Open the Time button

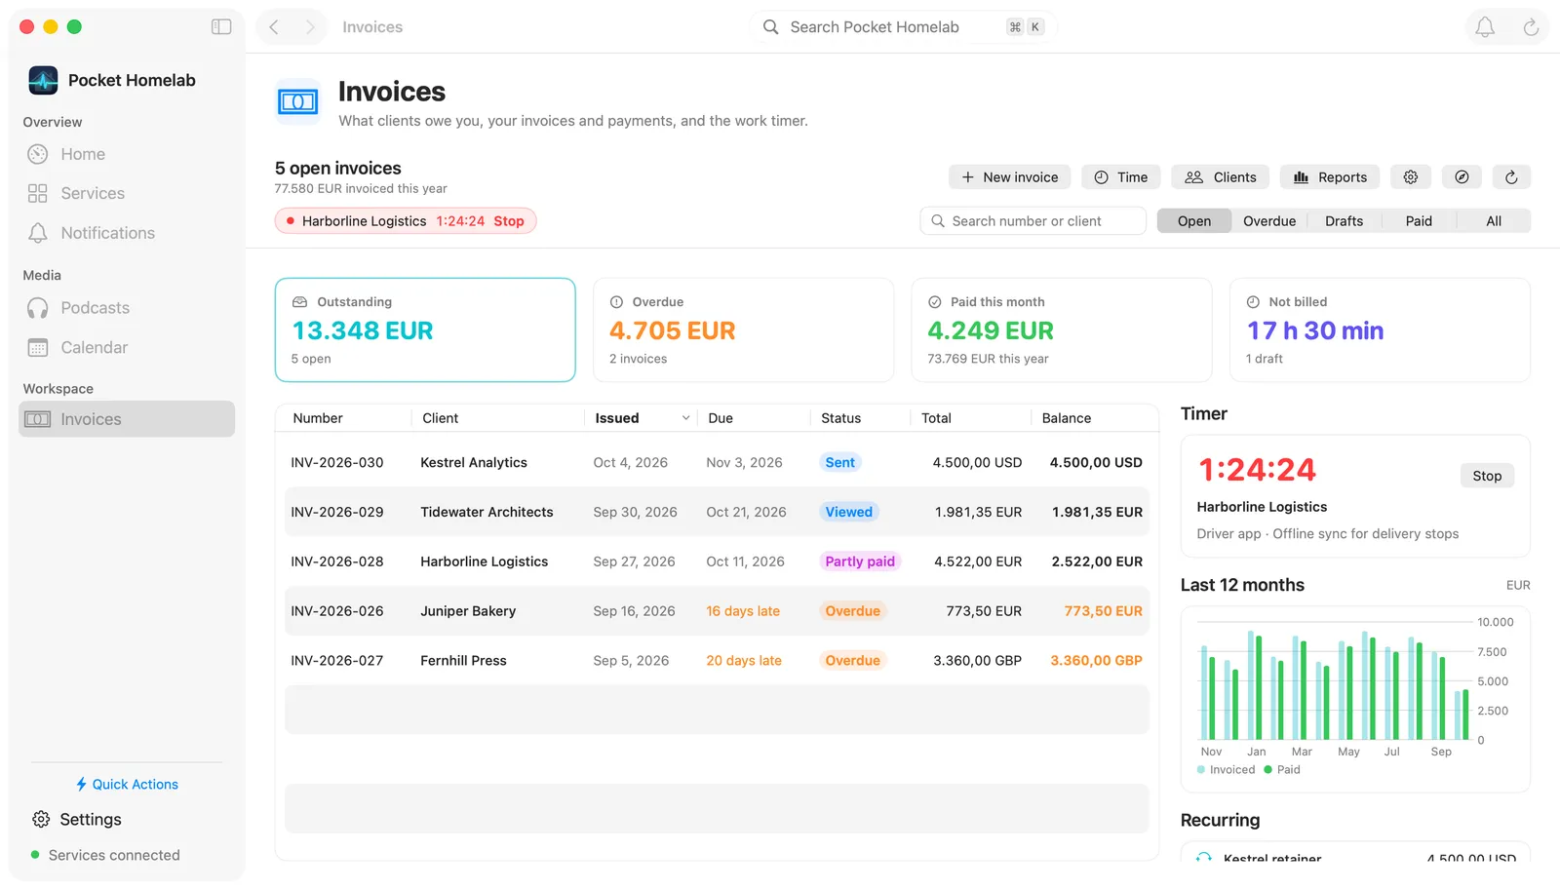point(1121,177)
